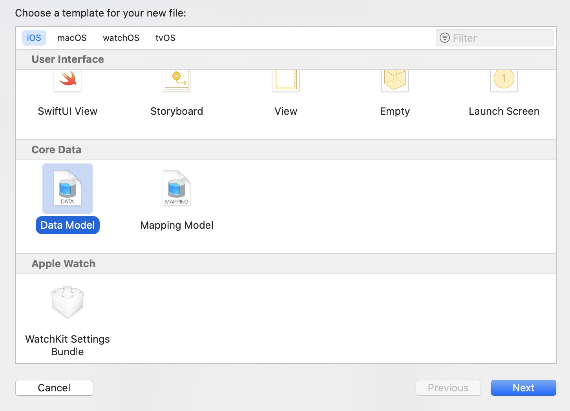This screenshot has height=411, width=570.
Task: Click the disabled Previous button
Action: pos(448,388)
